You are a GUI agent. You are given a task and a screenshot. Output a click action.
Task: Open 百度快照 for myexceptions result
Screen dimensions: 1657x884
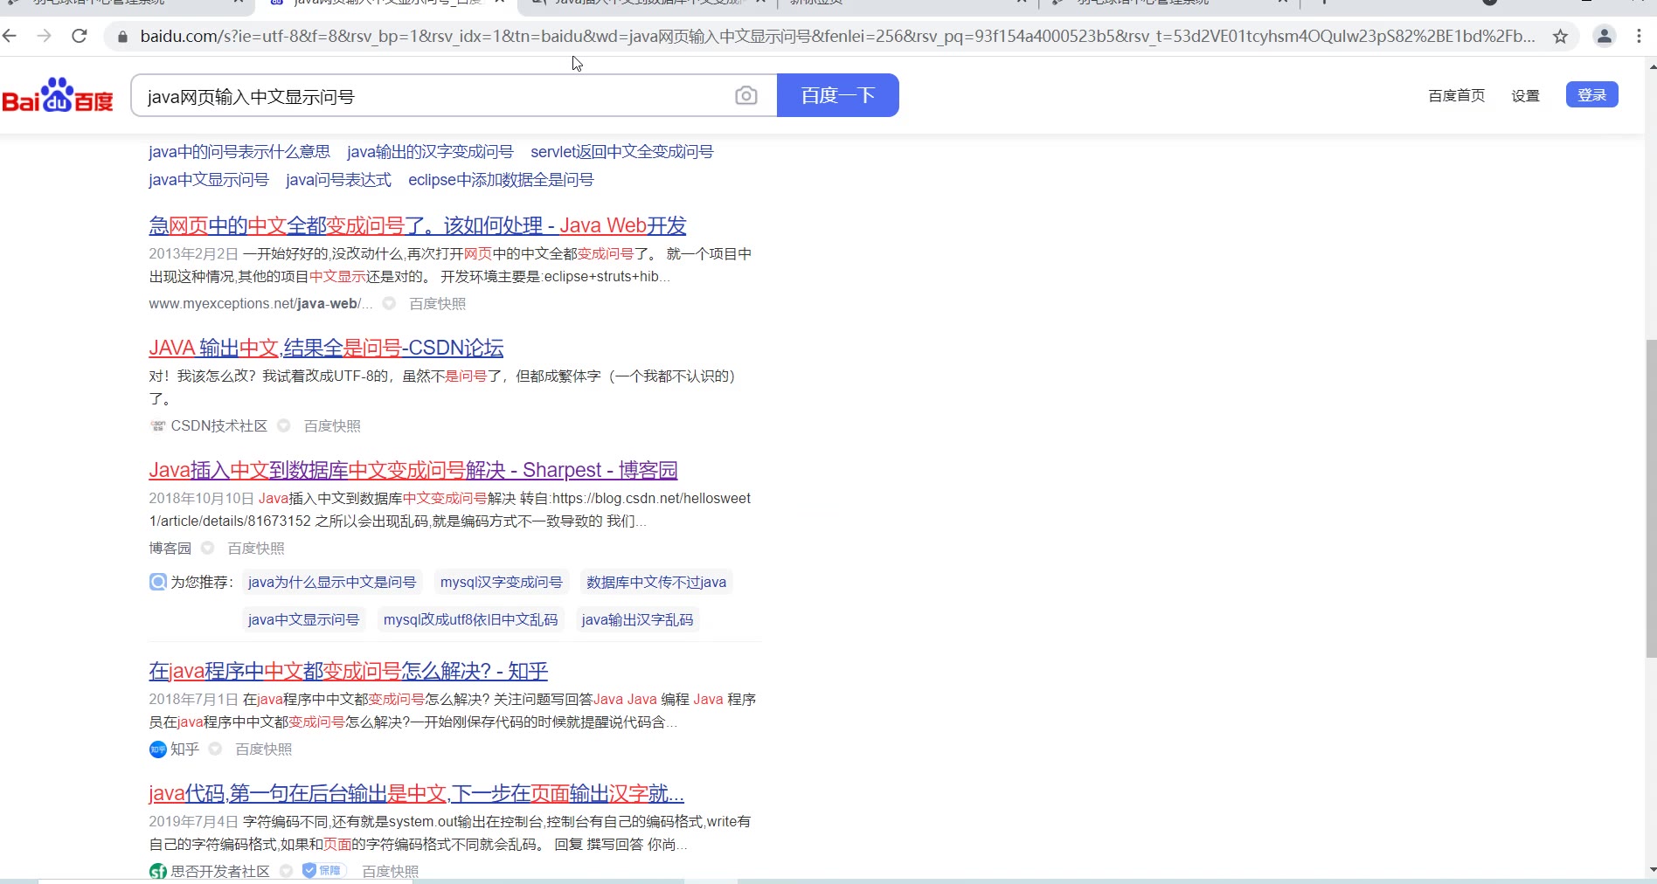[x=438, y=303]
